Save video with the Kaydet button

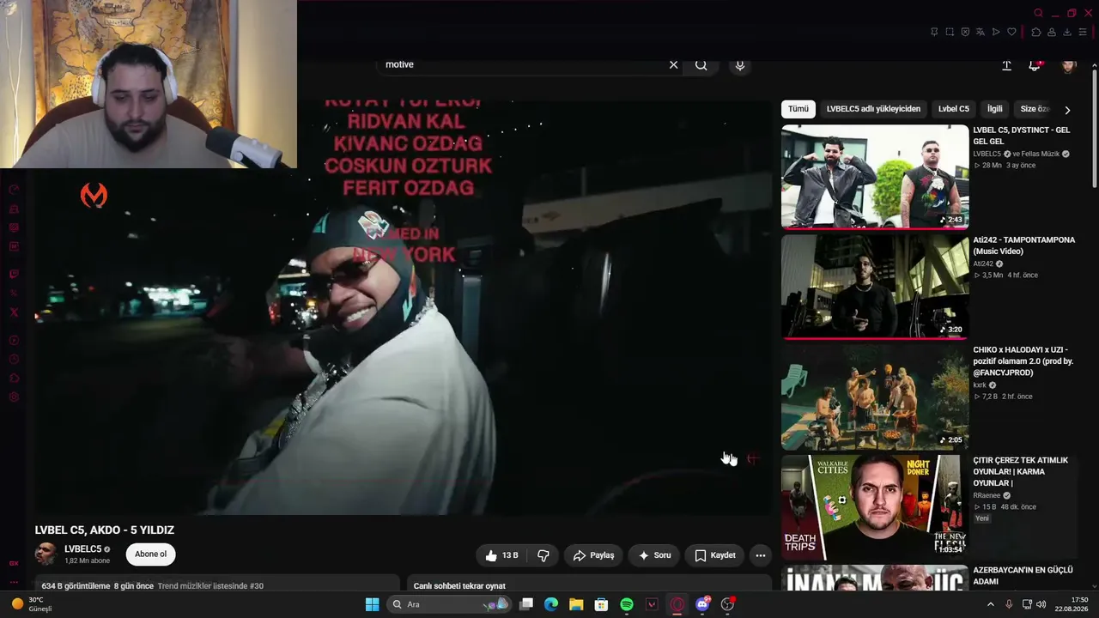pyautogui.click(x=714, y=555)
